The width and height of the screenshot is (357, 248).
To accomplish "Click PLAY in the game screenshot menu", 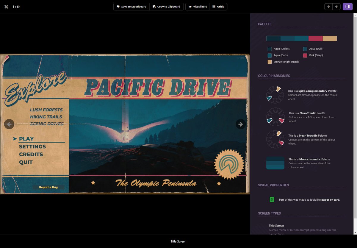I will pos(26,139).
